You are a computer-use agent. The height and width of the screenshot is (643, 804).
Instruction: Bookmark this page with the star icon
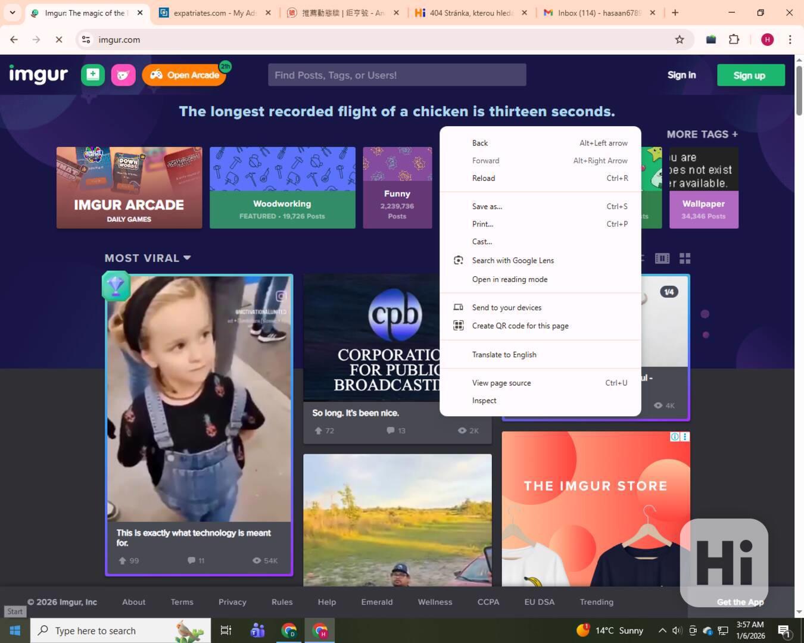point(680,39)
